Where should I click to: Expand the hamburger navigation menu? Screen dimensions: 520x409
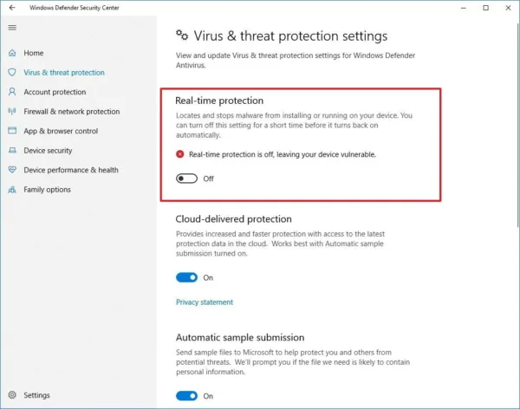pyautogui.click(x=12, y=28)
